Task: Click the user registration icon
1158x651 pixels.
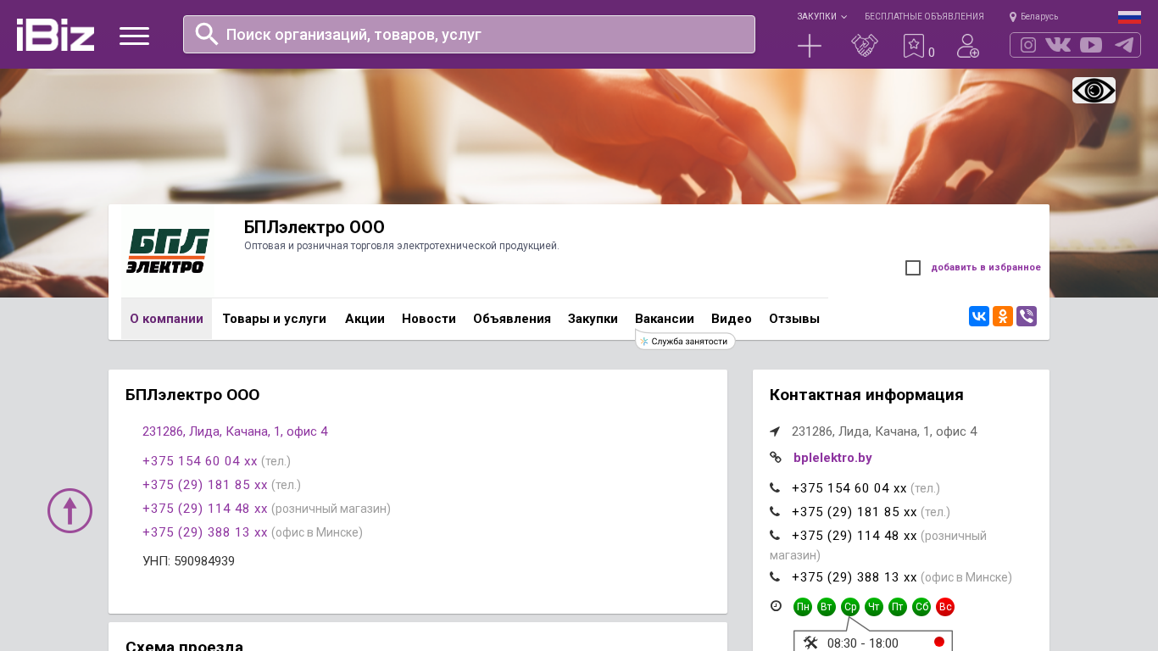Action: pyautogui.click(x=967, y=46)
